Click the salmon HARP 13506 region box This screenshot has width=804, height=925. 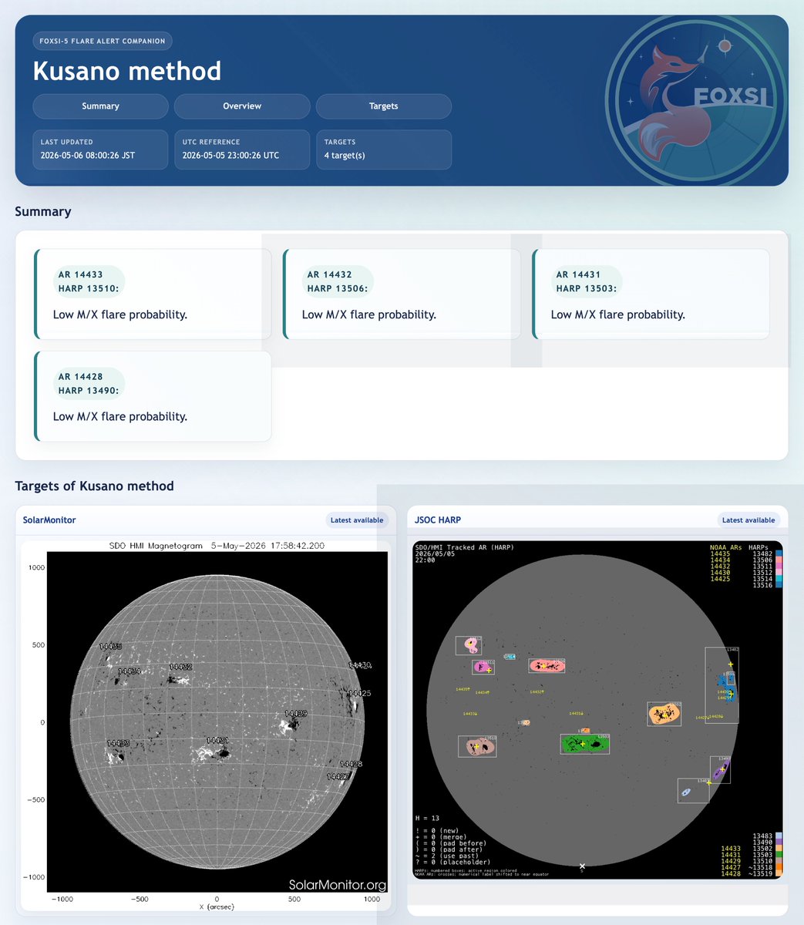click(547, 665)
